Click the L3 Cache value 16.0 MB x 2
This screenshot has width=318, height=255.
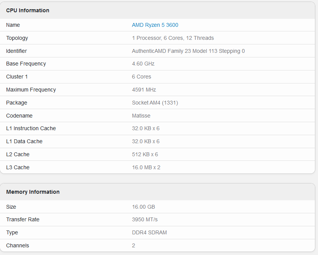[x=146, y=167]
